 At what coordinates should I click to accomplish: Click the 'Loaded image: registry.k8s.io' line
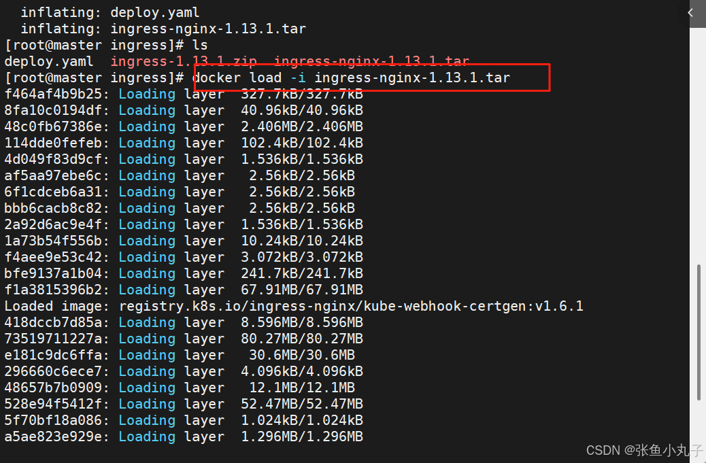pyautogui.click(x=294, y=306)
